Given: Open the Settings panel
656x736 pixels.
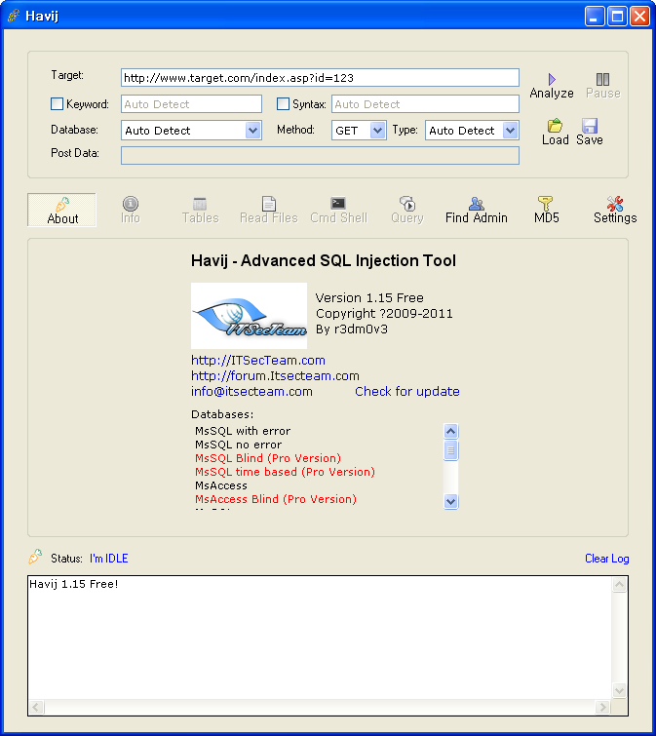Looking at the screenshot, I should coord(615,211).
